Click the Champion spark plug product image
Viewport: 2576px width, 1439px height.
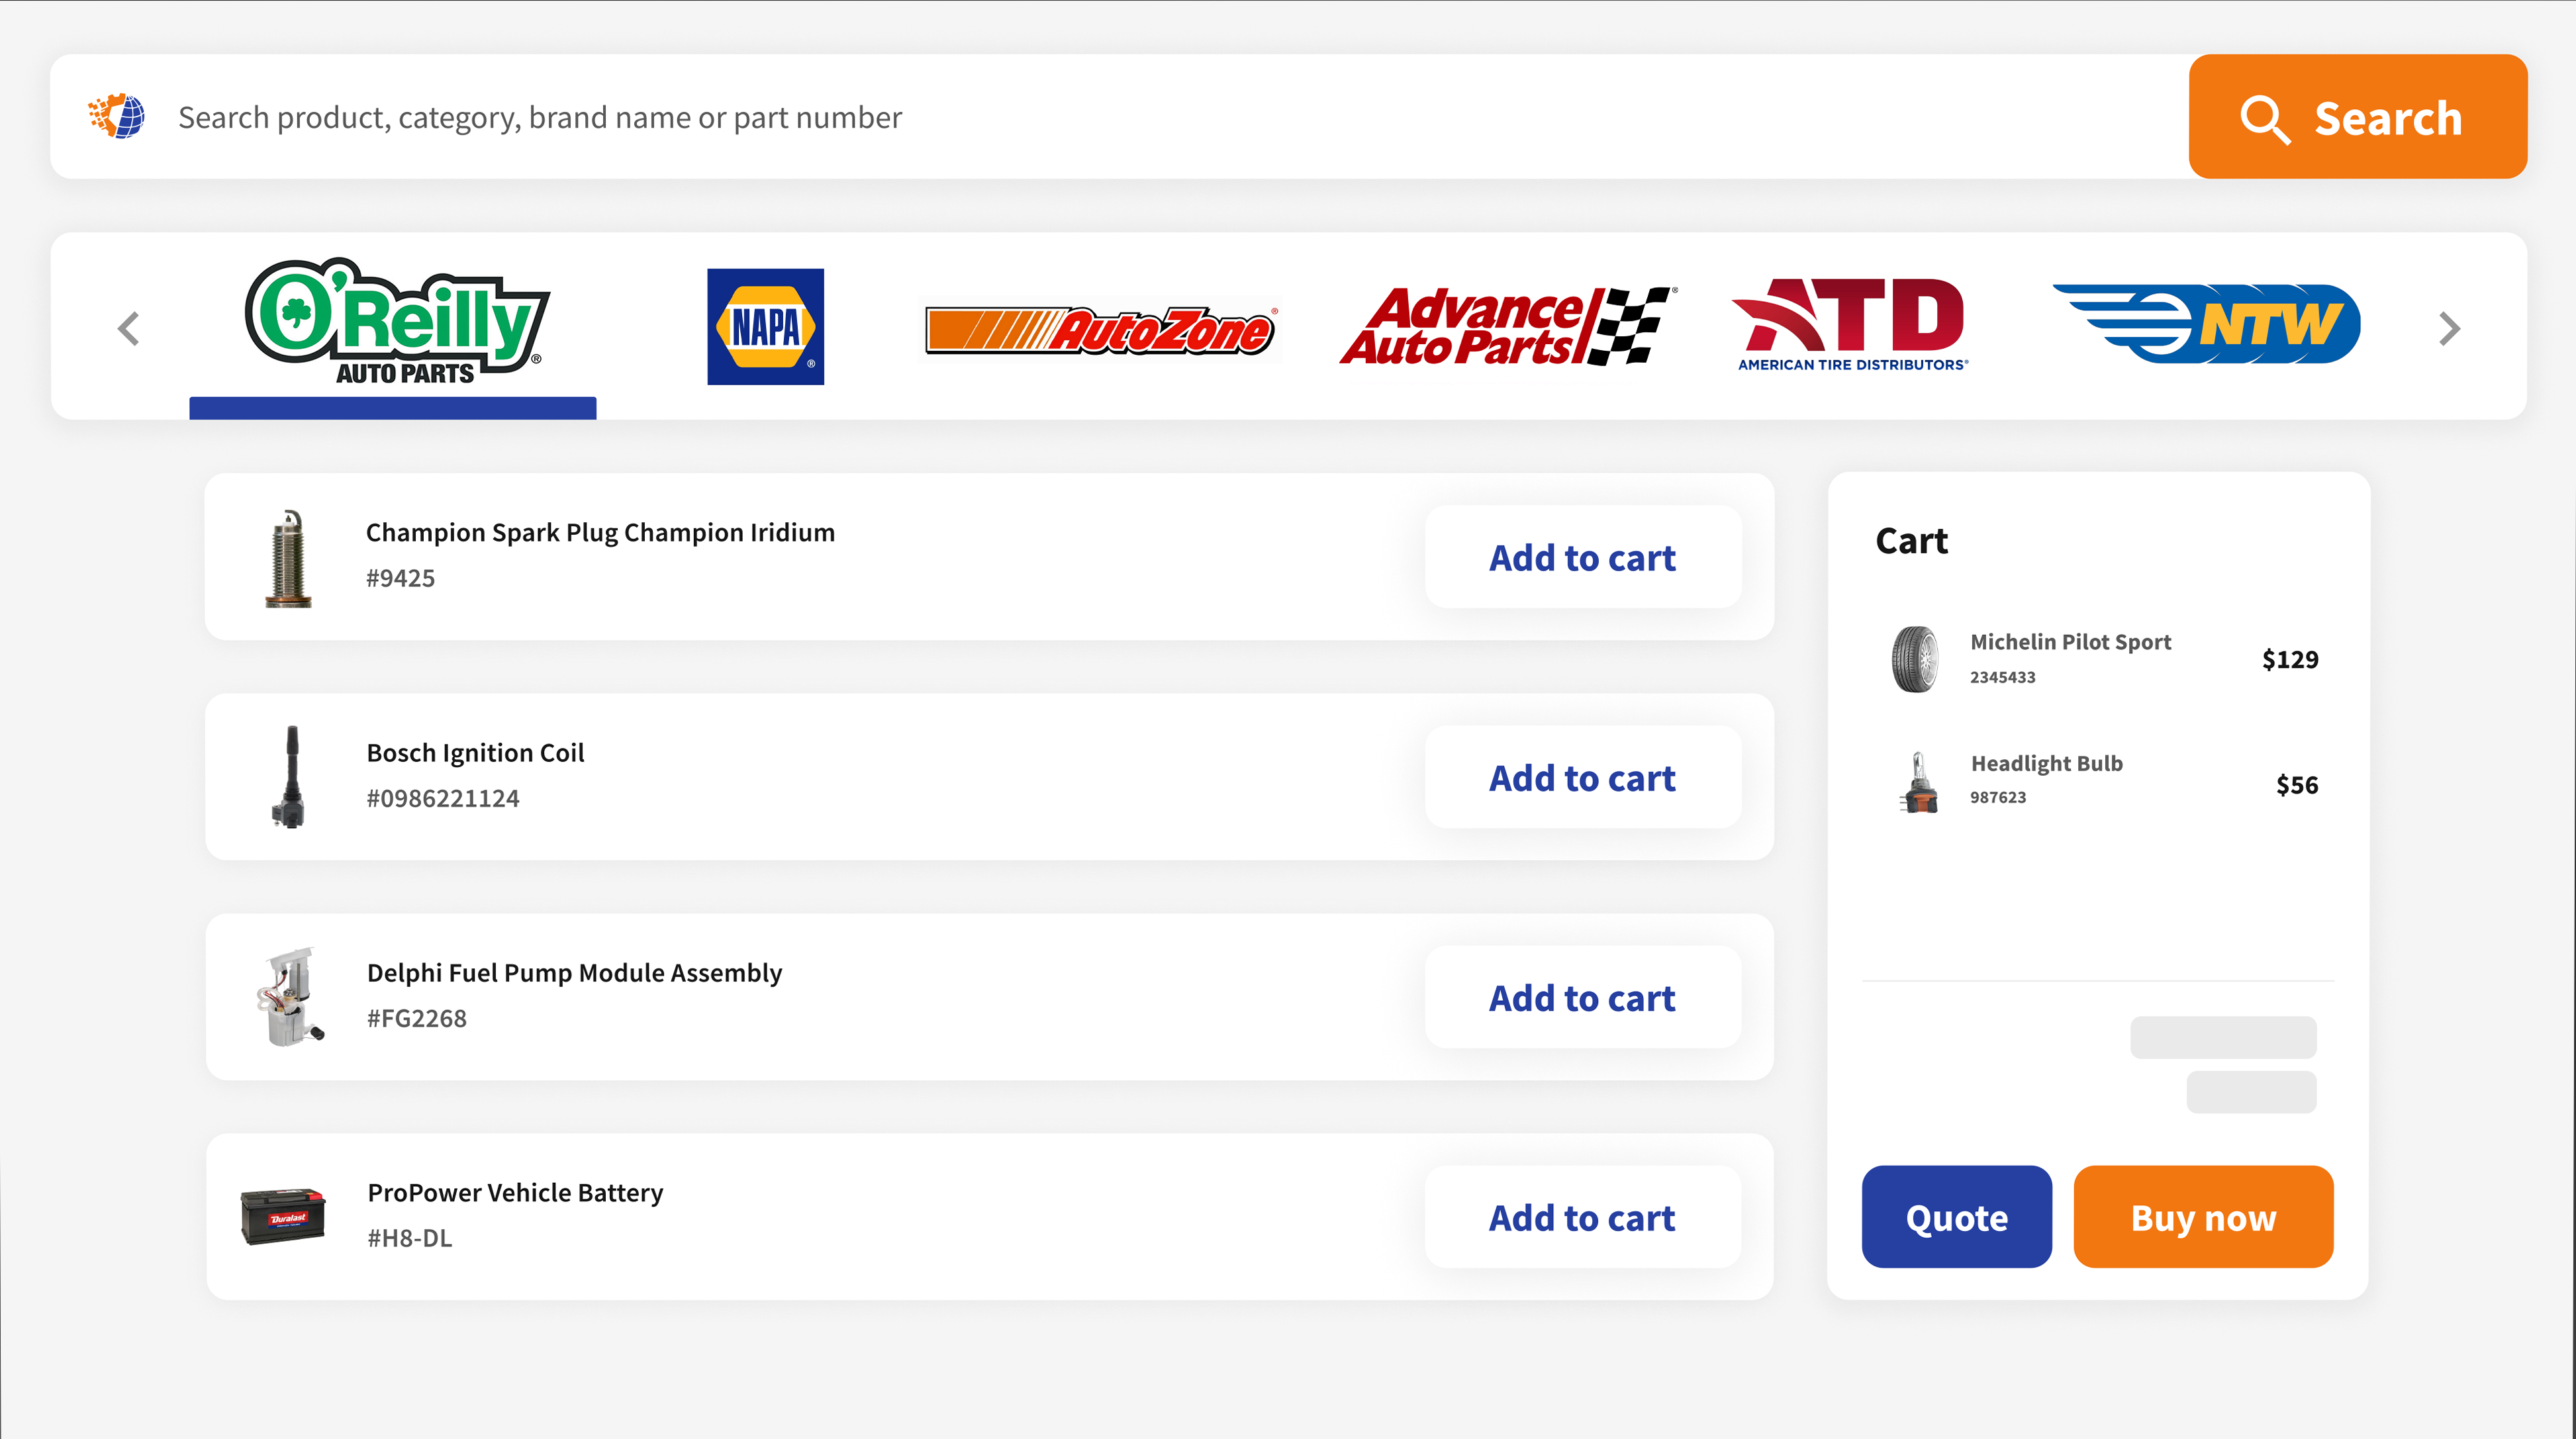coord(289,557)
